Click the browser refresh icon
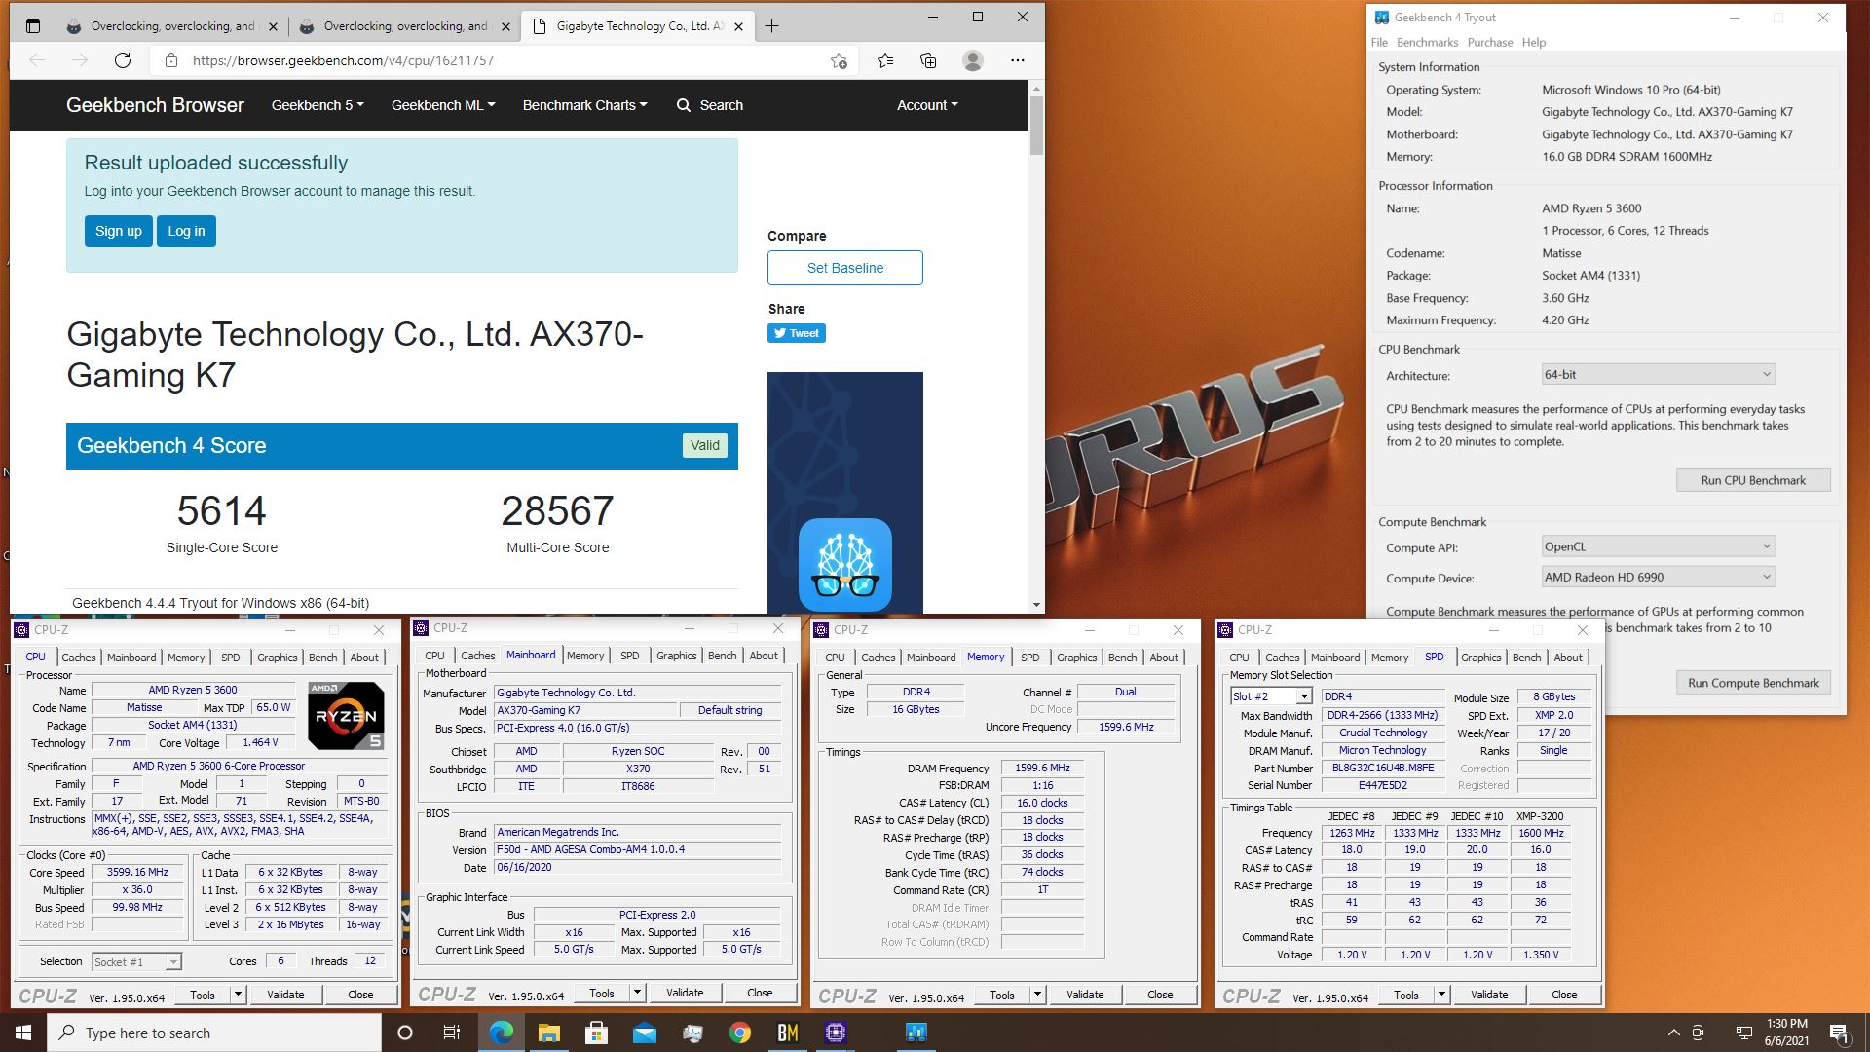Viewport: 1870px width, 1052px height. coord(123,60)
